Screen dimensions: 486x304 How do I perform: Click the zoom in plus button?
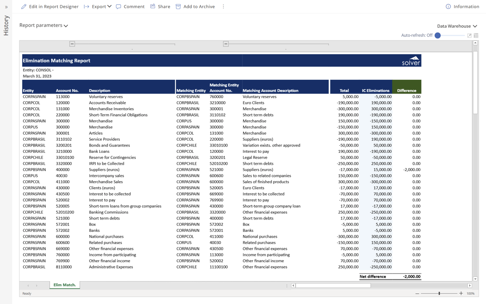pos(461,293)
